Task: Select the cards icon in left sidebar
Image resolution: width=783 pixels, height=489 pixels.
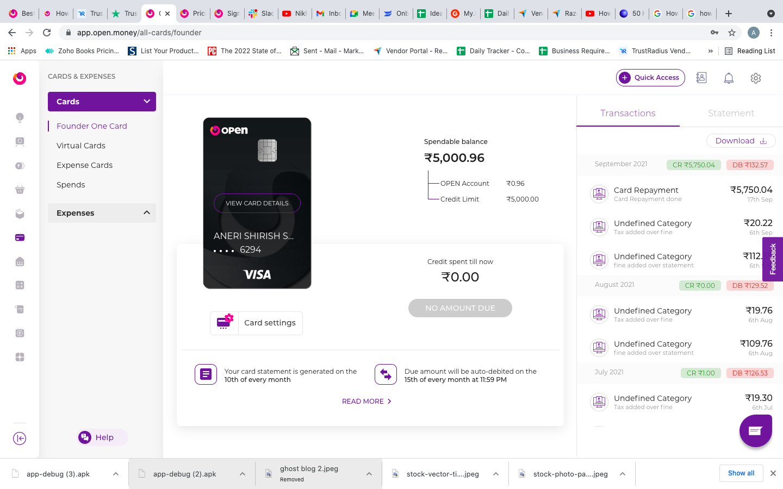Action: pyautogui.click(x=20, y=237)
